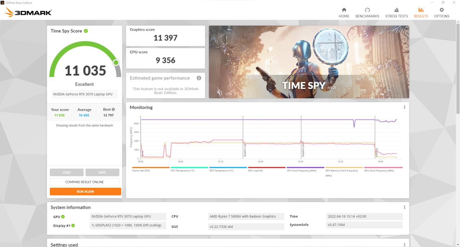The width and height of the screenshot is (460, 247).
Task: Click the green checkmark next to Time Spy Score
Action: tap(85, 31)
